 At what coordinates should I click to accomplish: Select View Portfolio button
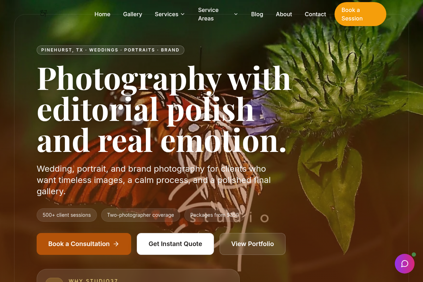252,244
